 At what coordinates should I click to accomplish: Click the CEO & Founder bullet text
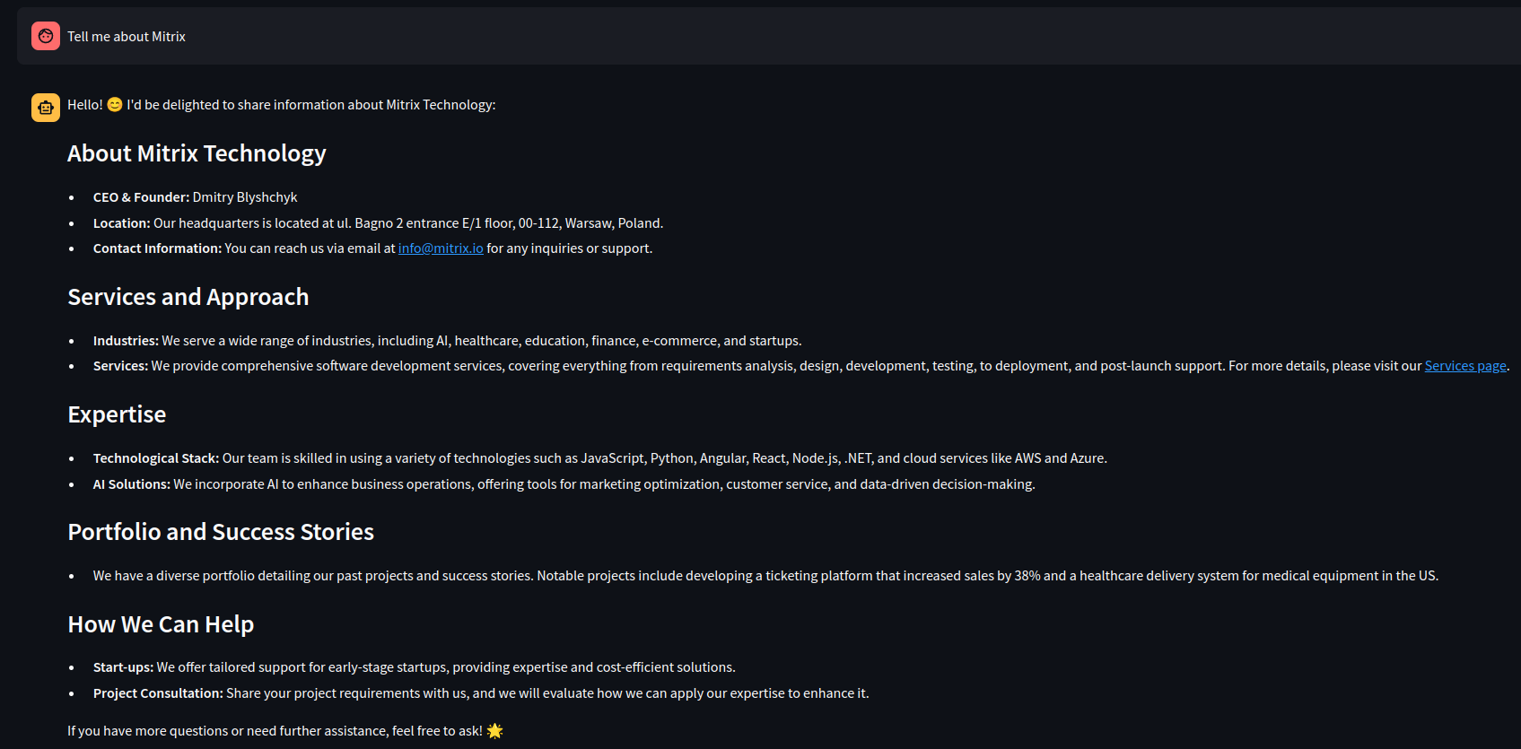click(195, 197)
